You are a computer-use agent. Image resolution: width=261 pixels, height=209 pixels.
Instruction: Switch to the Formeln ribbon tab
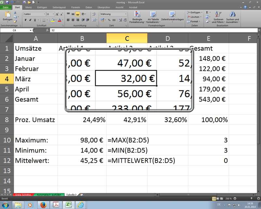coord(76,7)
